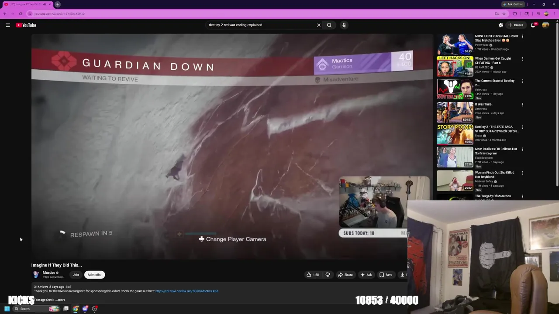Select the Imagine If They Did This tab
The height and width of the screenshot is (314, 559).
[27, 4]
